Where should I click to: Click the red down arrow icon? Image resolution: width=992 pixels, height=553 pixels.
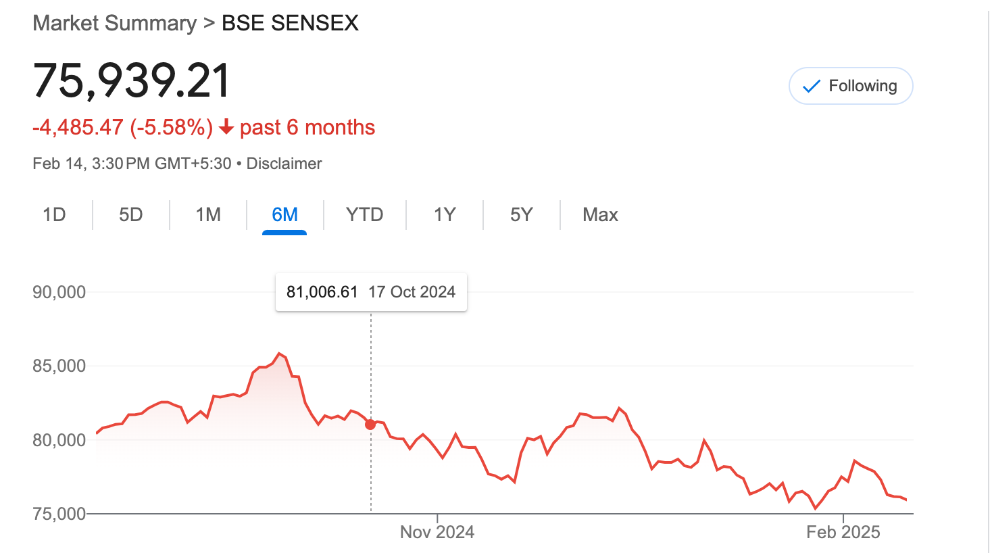click(x=226, y=127)
